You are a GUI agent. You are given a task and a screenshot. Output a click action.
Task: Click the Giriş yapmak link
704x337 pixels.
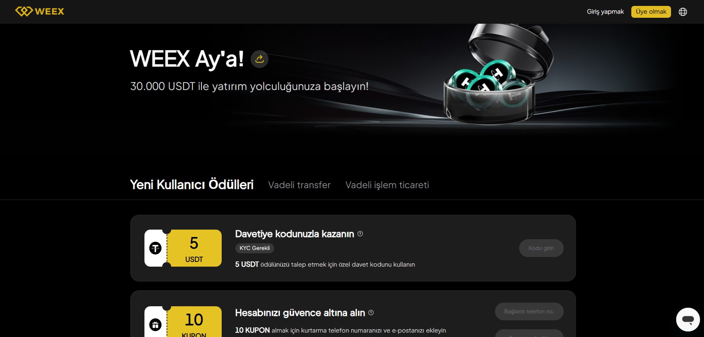[x=605, y=12]
